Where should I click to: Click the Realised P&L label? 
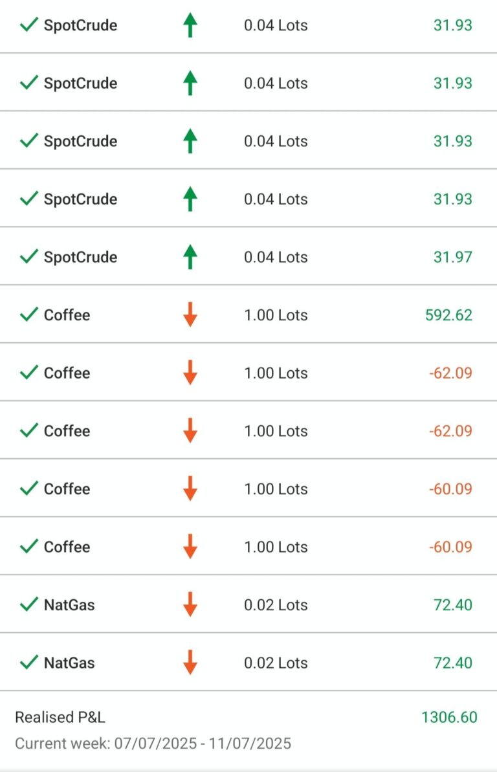pos(60,718)
